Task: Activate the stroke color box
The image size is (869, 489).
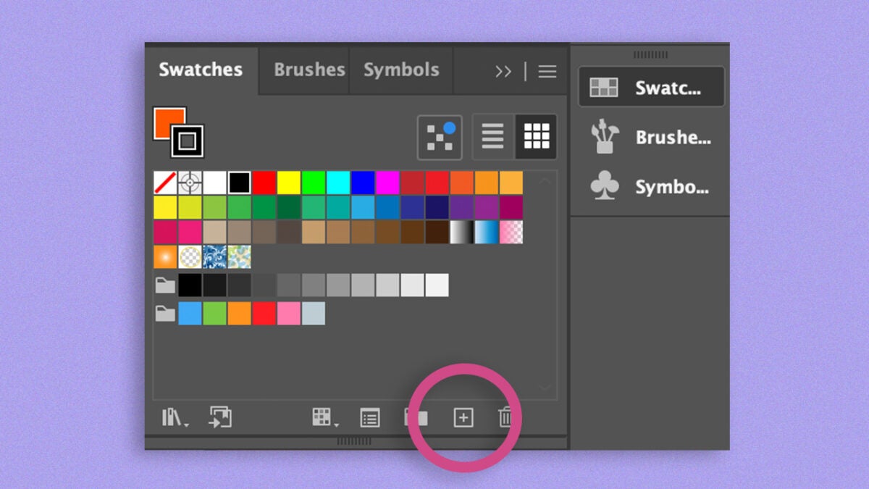Action: pos(188,141)
